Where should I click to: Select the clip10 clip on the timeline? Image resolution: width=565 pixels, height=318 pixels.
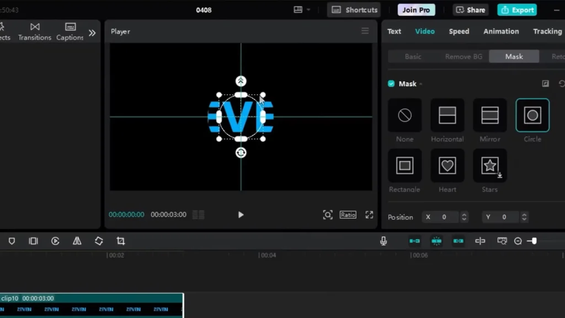click(92, 305)
